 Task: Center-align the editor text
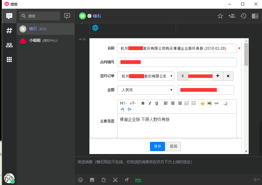pyautogui.click(x=173, y=103)
